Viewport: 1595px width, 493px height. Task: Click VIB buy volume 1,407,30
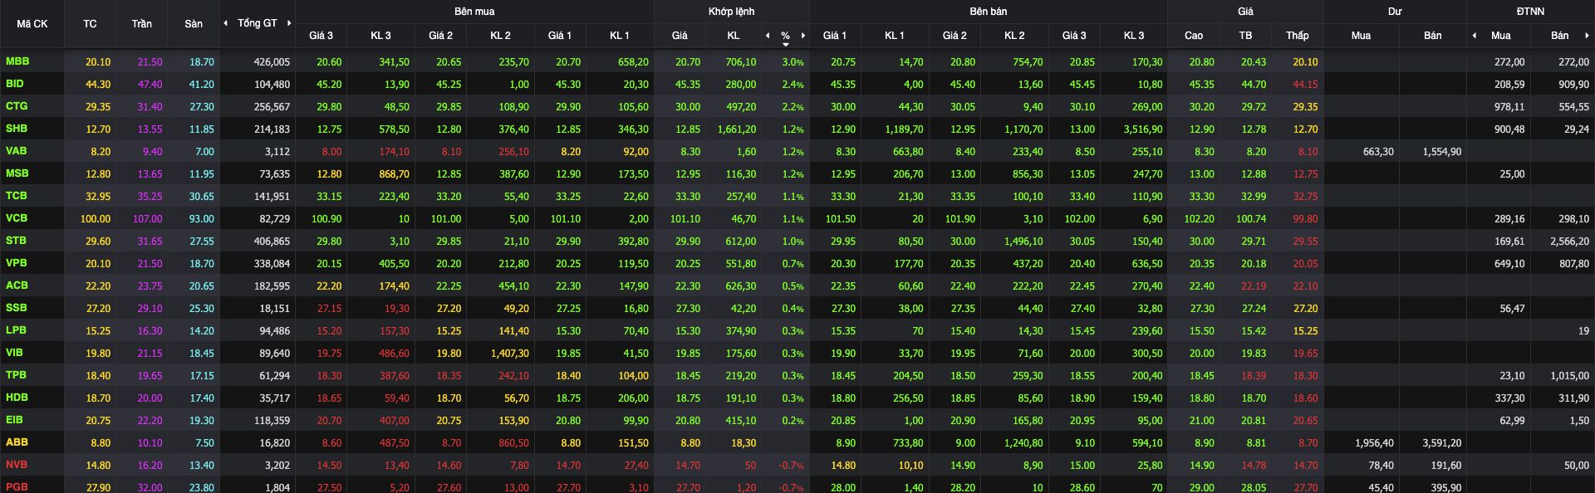tap(509, 354)
